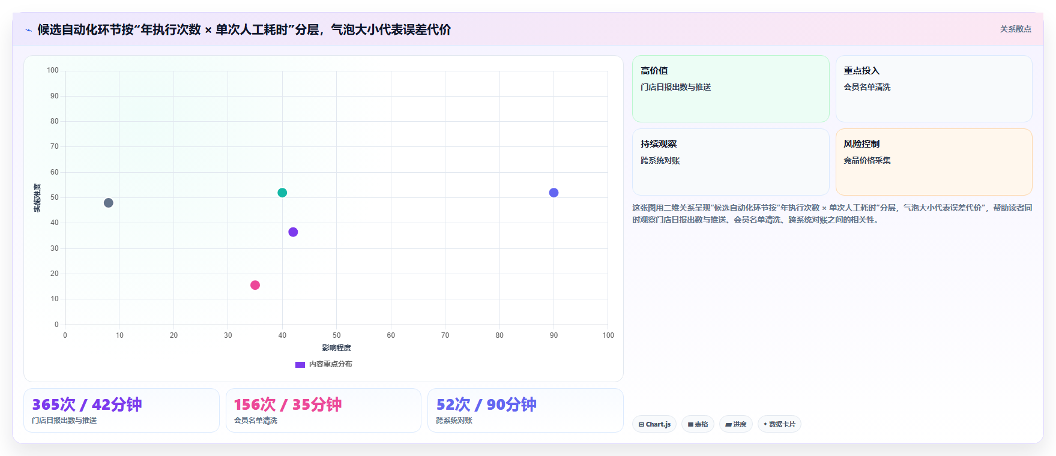Click 会员名单清洗 under the 156次 stat

256,421
